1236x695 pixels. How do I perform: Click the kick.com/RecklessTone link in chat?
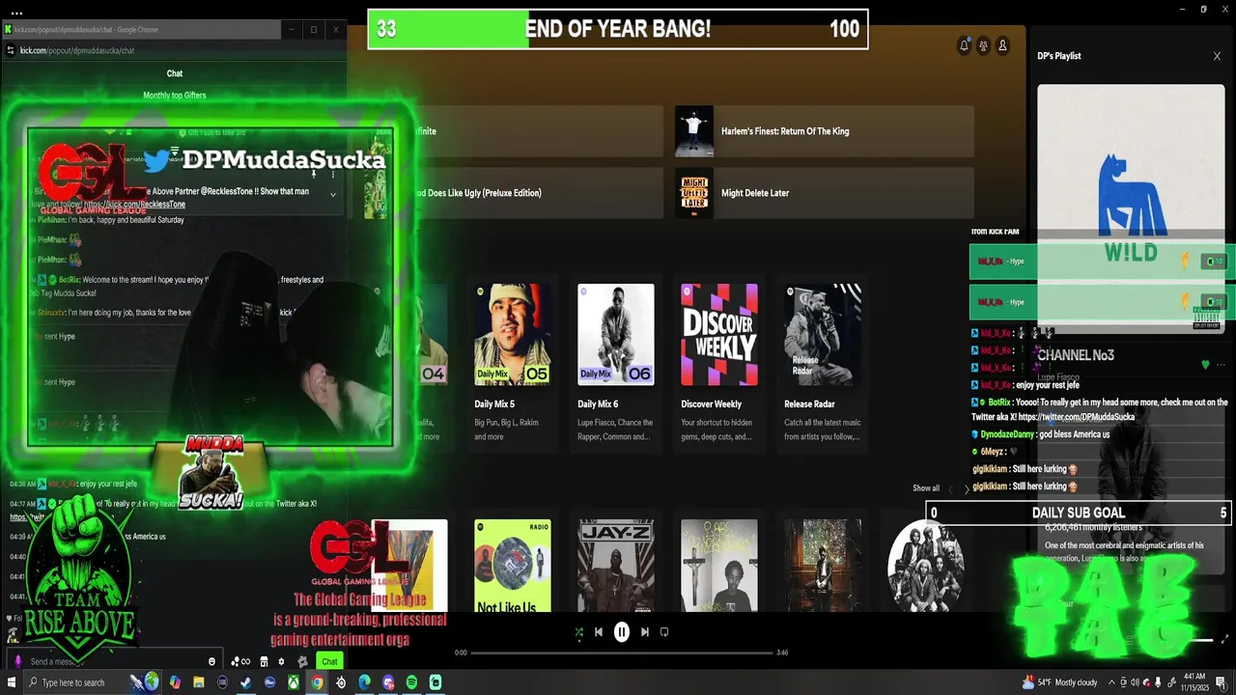pos(134,205)
